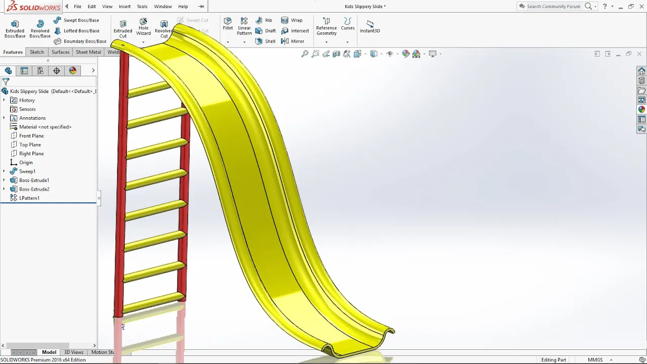Open the Window menu

point(163,7)
